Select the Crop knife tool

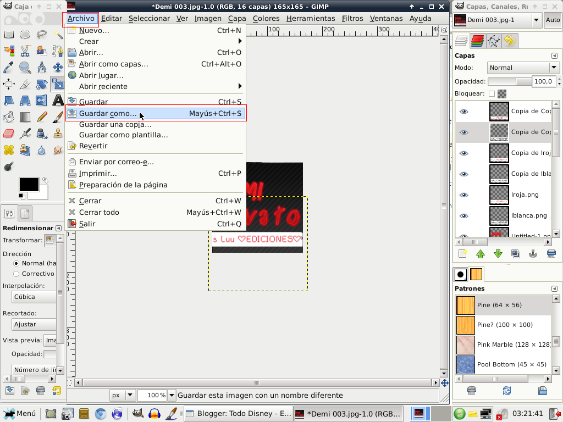coord(25,84)
